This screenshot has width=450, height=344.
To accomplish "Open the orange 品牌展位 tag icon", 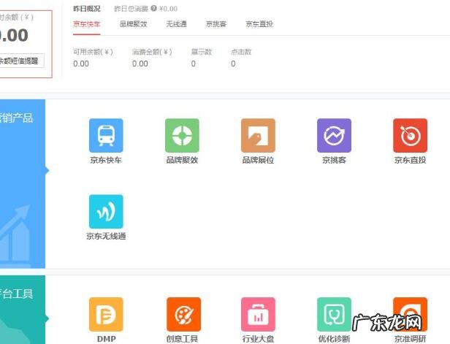I will [x=258, y=135].
